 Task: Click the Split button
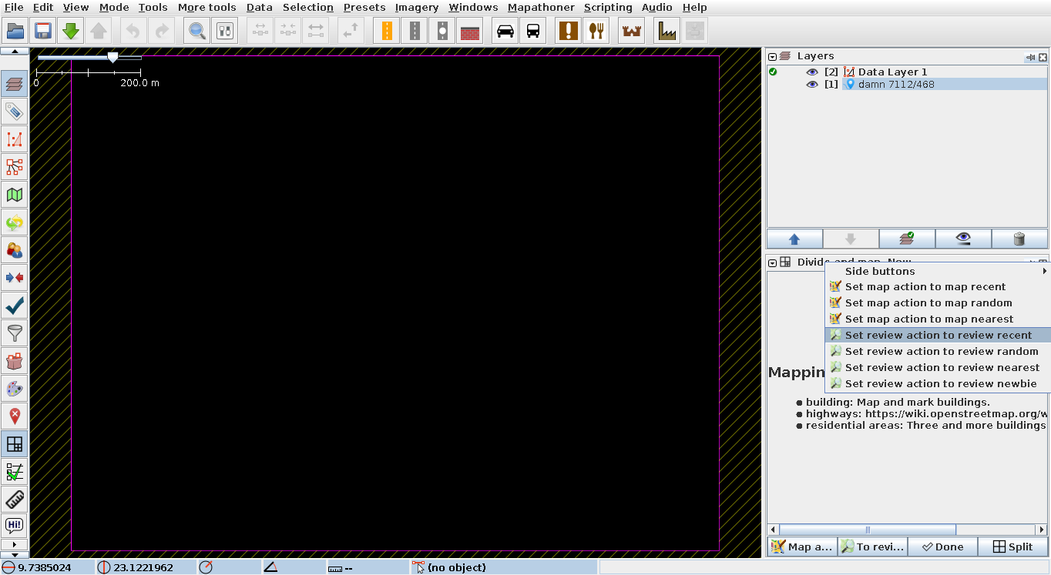(x=1012, y=547)
